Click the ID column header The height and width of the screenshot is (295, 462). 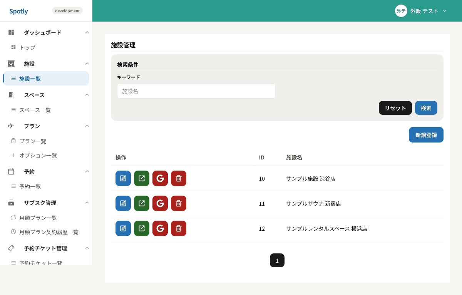[262, 158]
